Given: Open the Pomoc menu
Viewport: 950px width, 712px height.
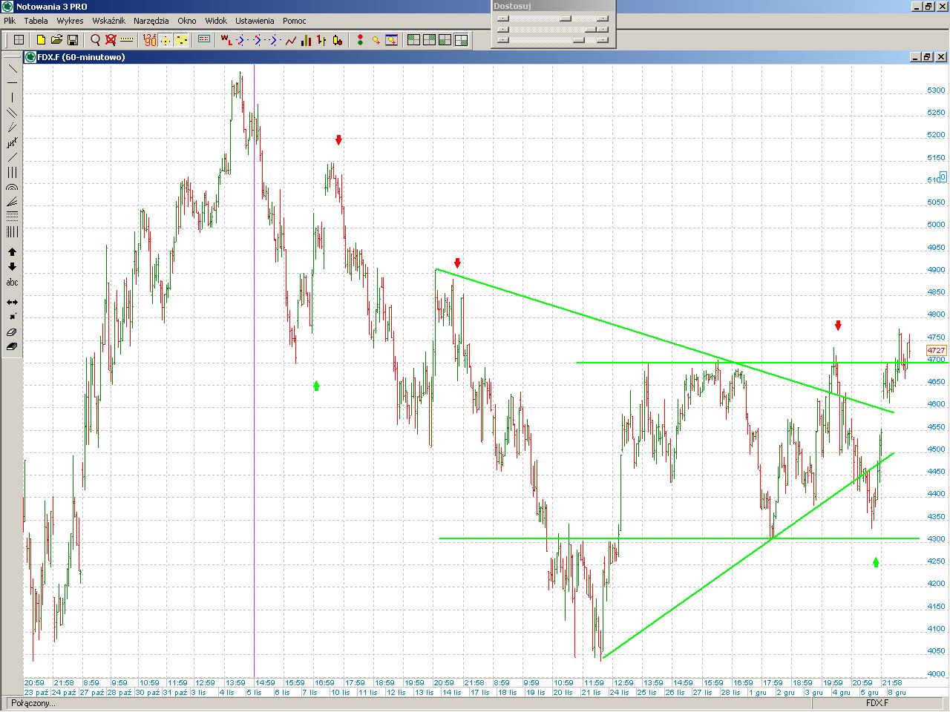Looking at the screenshot, I should click(x=294, y=21).
